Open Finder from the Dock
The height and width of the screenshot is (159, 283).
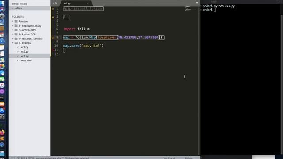pyautogui.click(x=2, y=3)
